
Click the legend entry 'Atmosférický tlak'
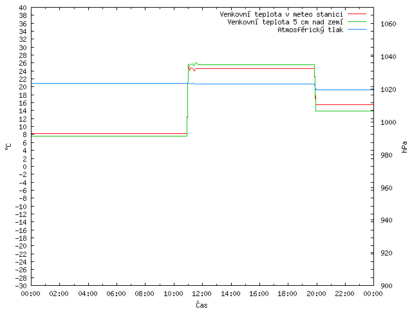point(310,30)
